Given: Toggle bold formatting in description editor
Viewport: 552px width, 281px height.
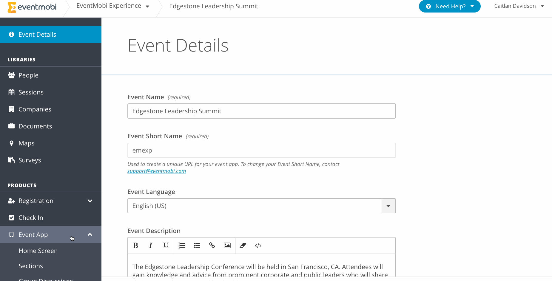Looking at the screenshot, I should (x=135, y=246).
